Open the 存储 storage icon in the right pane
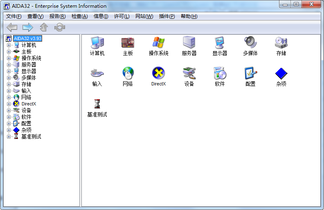 [281, 43]
